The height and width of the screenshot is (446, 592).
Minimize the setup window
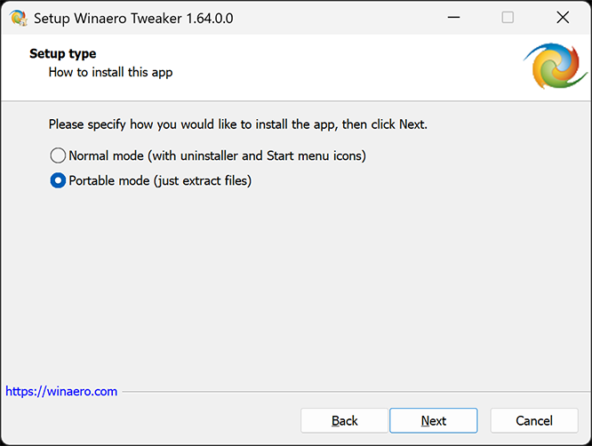click(452, 18)
